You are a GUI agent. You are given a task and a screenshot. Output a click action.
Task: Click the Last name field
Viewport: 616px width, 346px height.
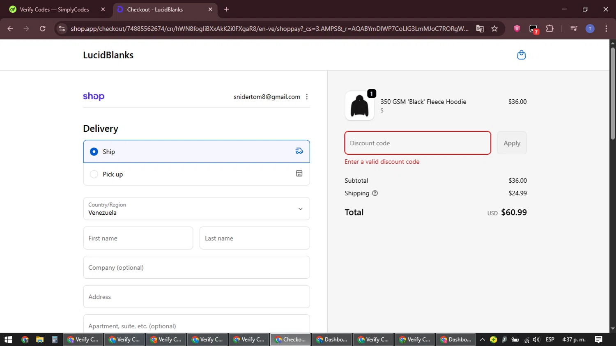coord(255,238)
